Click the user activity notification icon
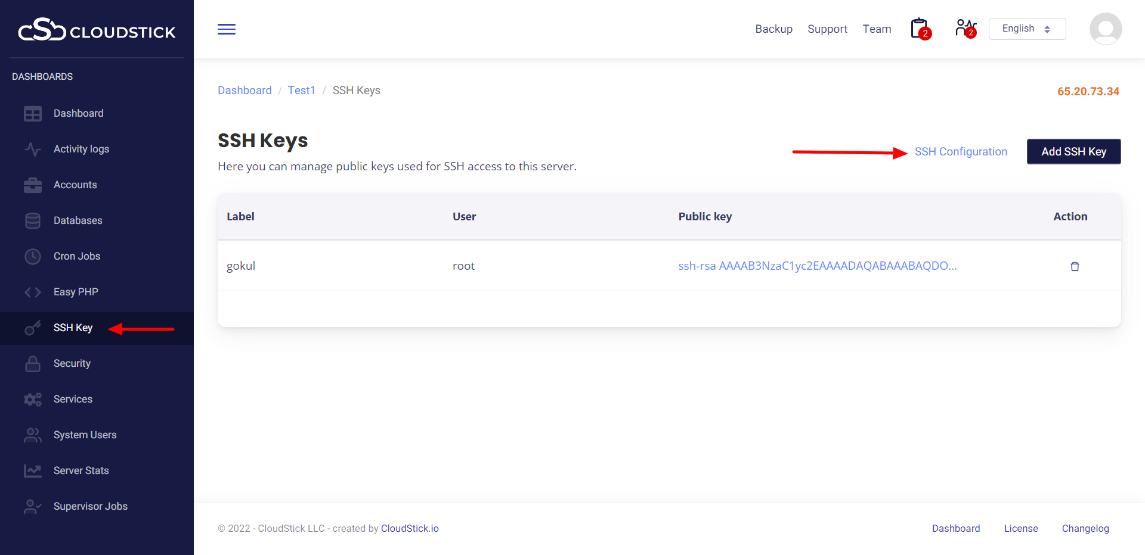This screenshot has width=1145, height=555. pyautogui.click(x=965, y=28)
